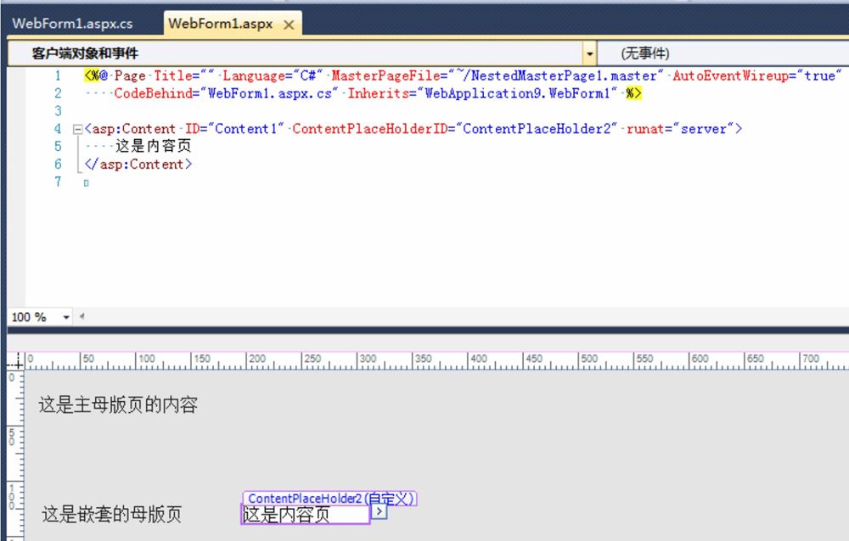
Task: Click the AutoEventWireup attribute on line 1
Action: coord(731,75)
